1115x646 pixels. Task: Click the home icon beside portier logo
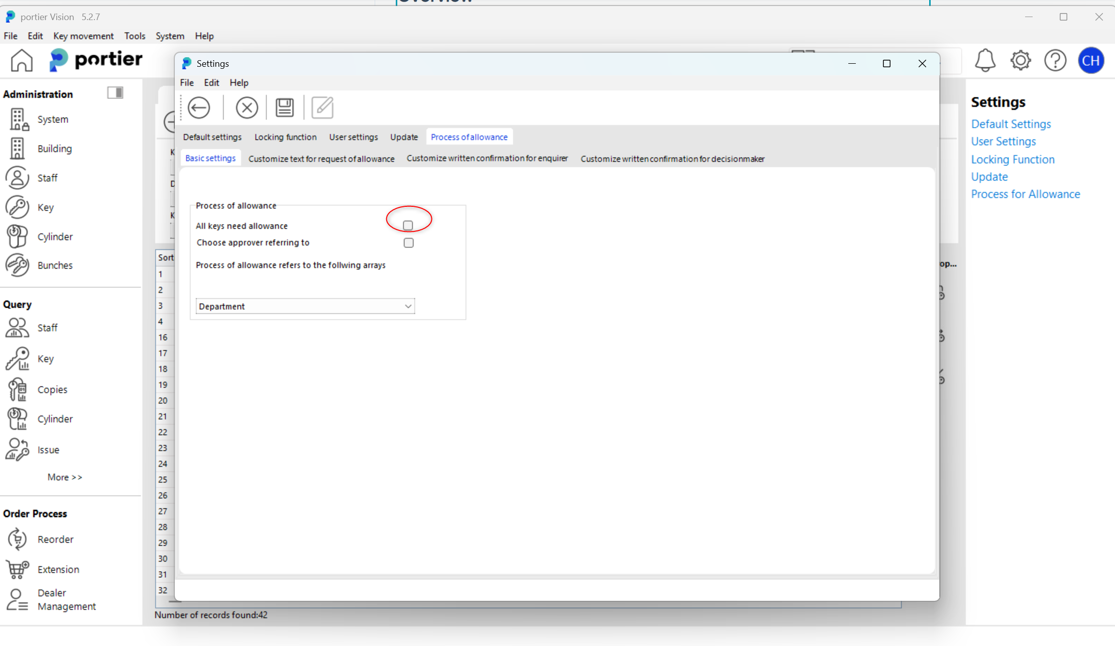(x=22, y=61)
